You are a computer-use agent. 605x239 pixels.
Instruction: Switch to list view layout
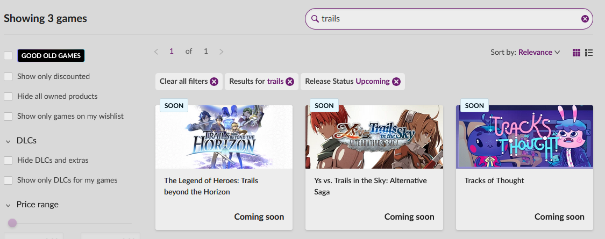[x=589, y=53]
